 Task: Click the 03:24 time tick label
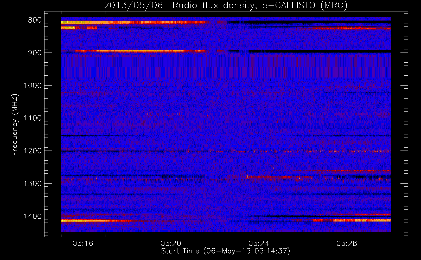point(259,244)
